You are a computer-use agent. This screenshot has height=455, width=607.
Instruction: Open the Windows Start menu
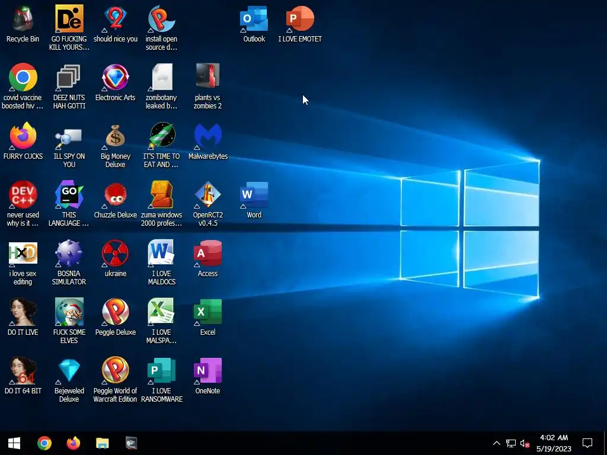(14, 443)
